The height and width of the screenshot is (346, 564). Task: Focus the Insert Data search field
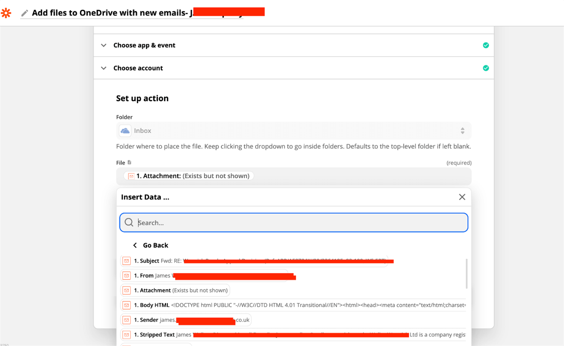(301, 223)
